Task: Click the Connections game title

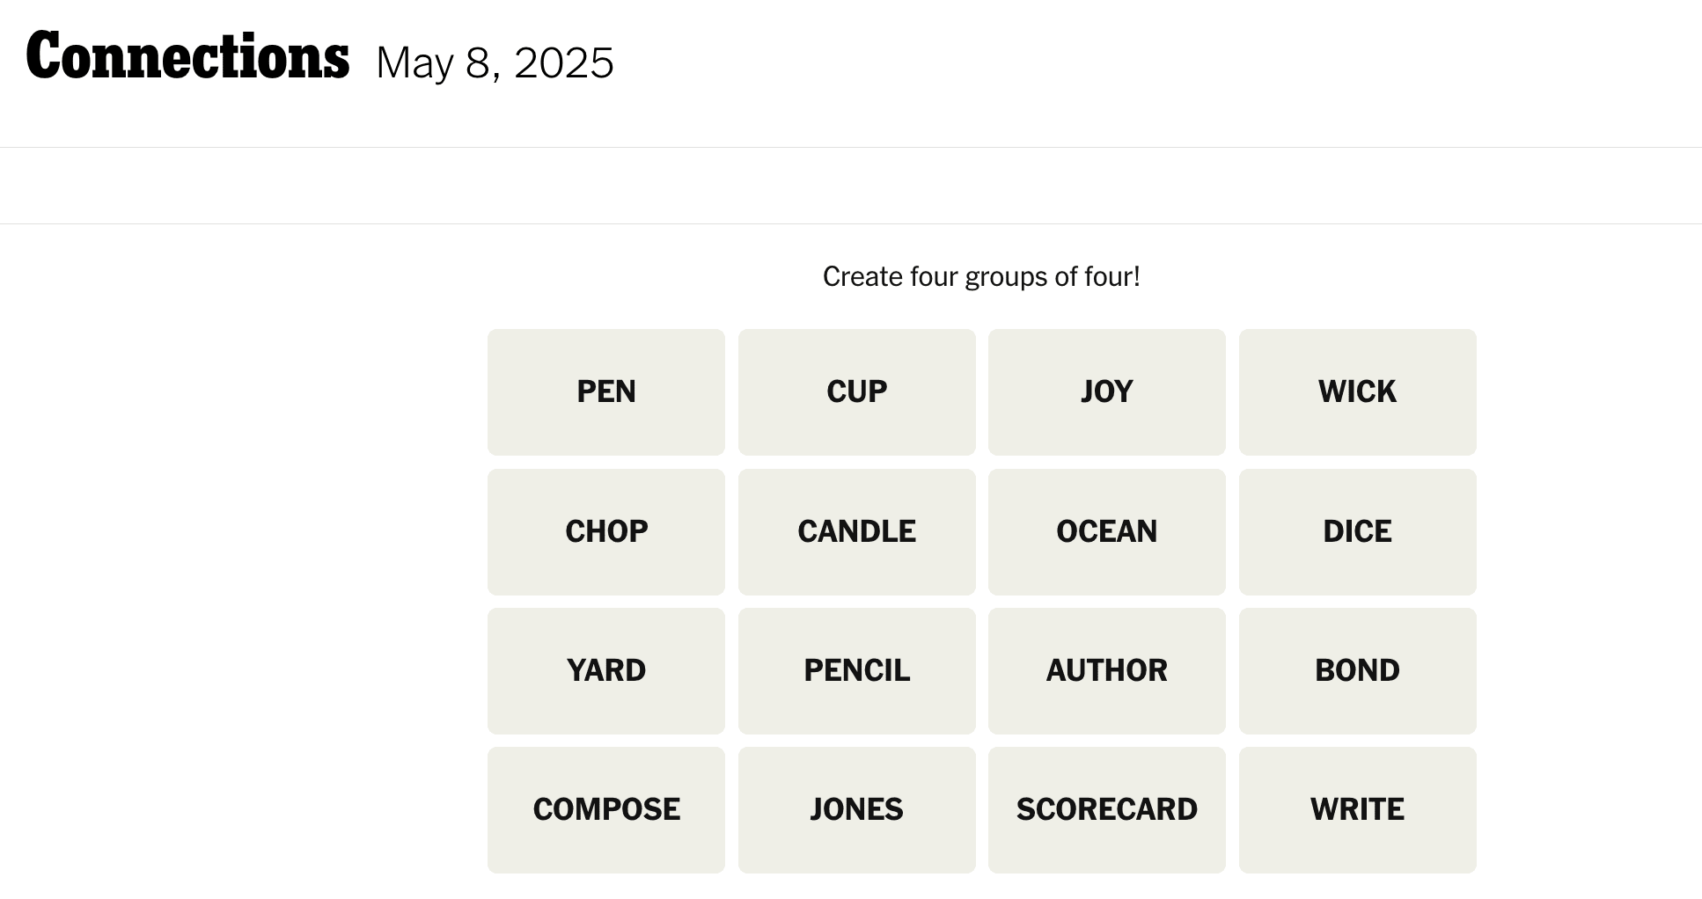Action: click(187, 57)
